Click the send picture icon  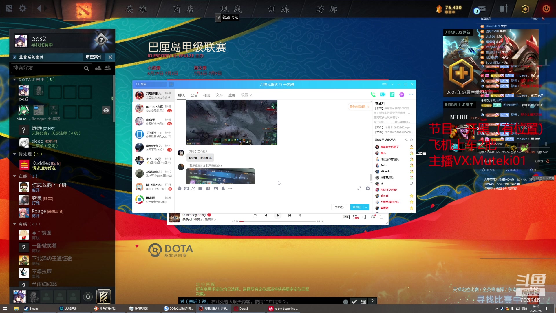coord(216,188)
